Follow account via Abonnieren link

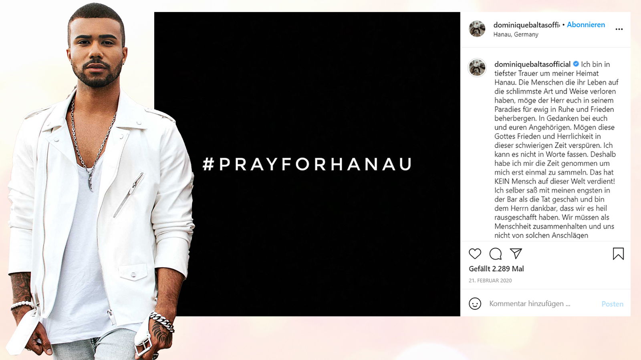(x=586, y=25)
